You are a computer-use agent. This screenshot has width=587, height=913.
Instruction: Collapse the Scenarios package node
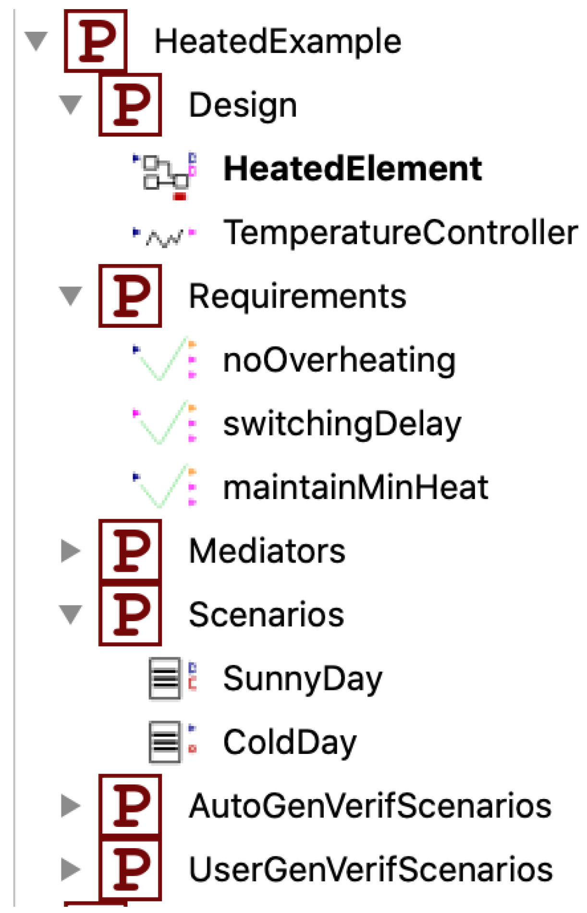pos(71,614)
